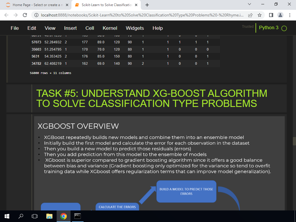This screenshot has width=296, height=222.
Task: Open the Windows Start menu
Action: 7,216
